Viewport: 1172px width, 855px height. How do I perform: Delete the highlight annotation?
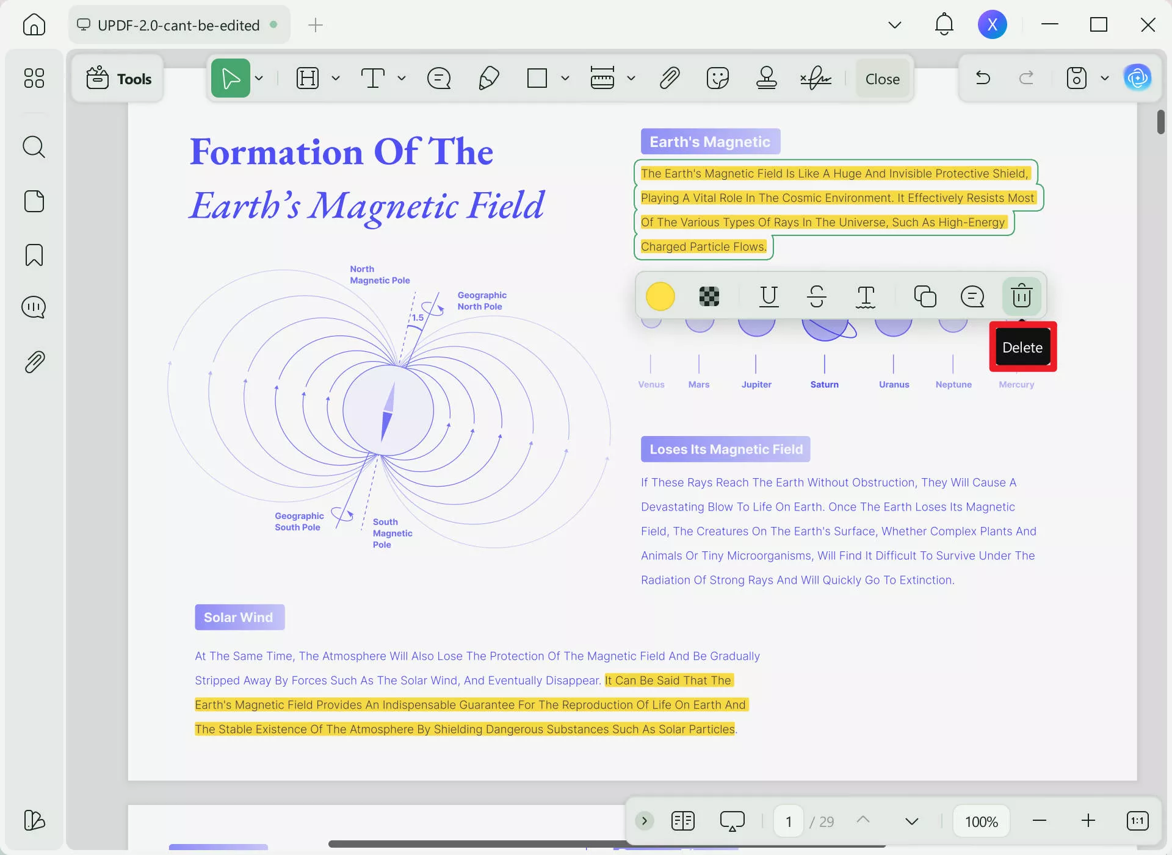(1021, 296)
